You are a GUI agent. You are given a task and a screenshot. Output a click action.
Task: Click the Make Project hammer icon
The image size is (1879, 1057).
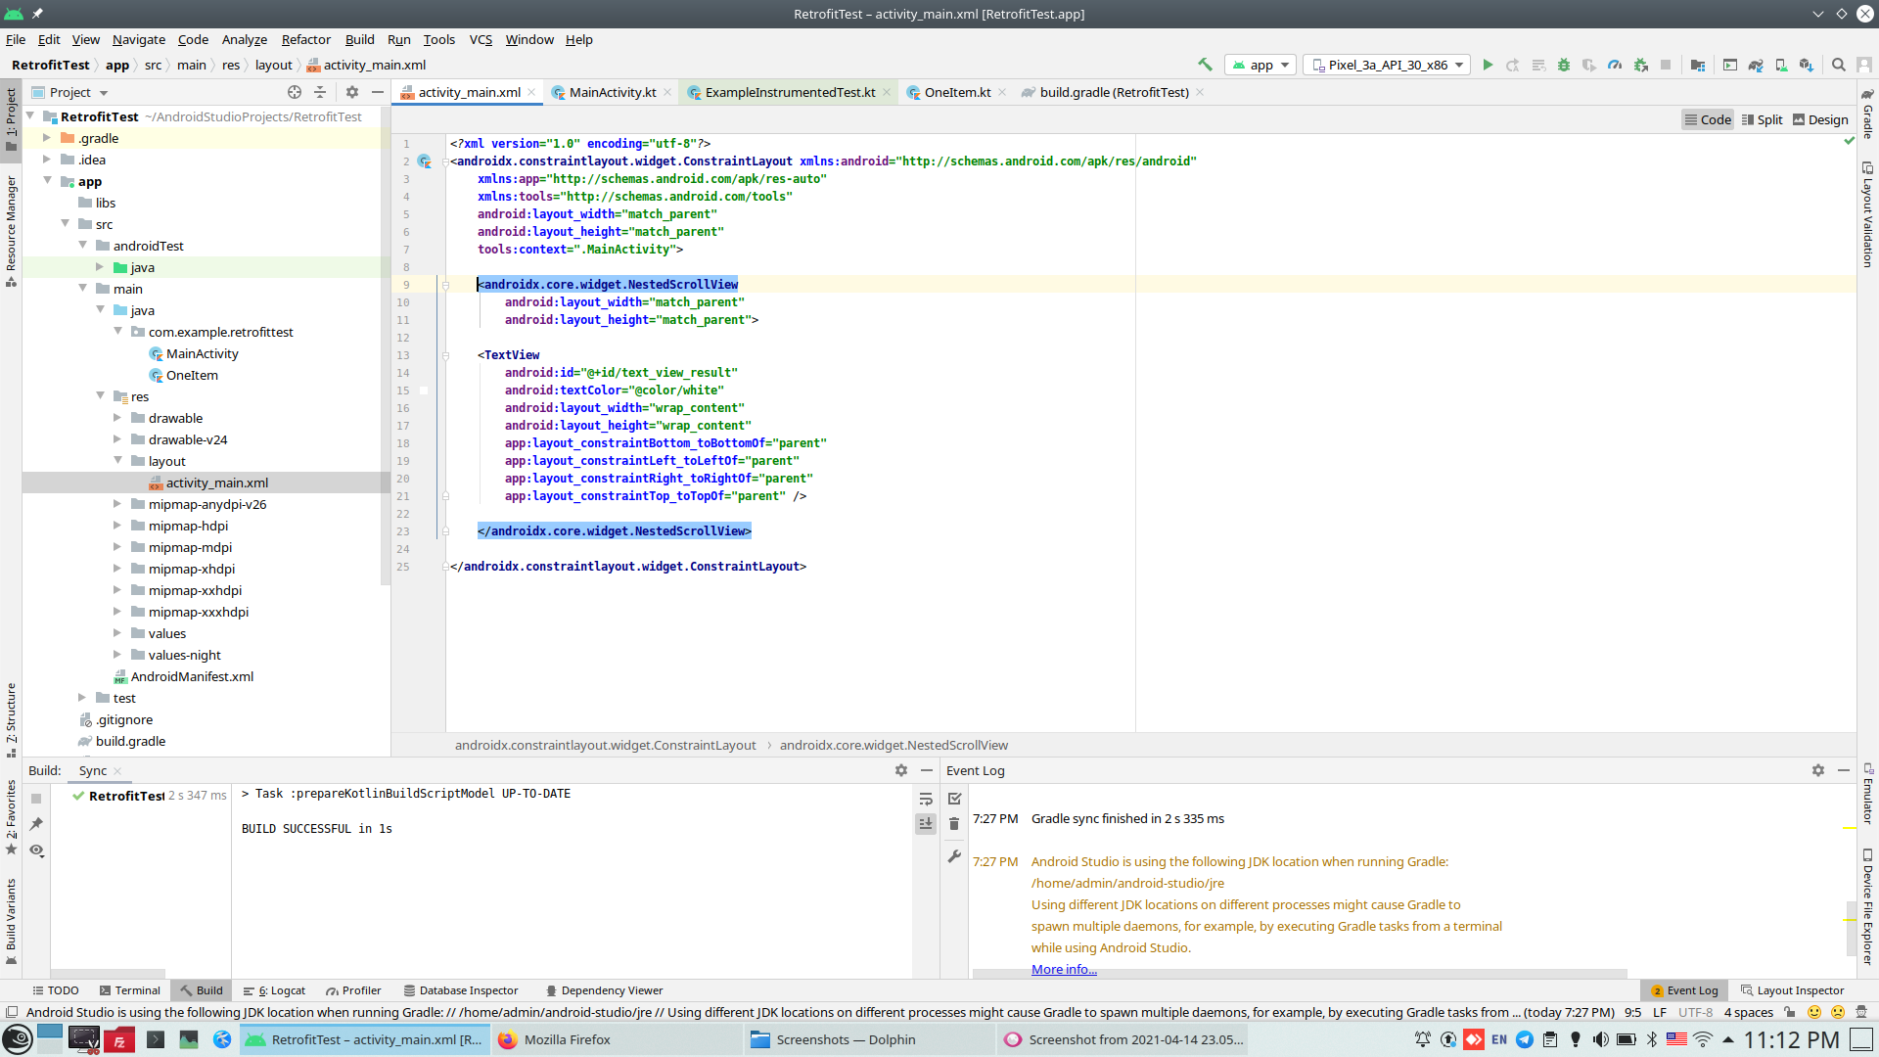1205,65
